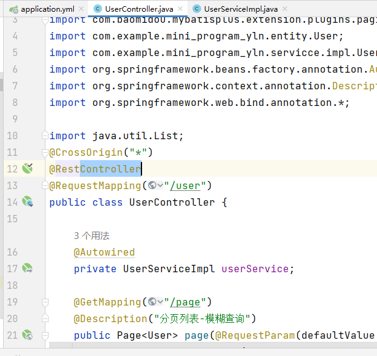Click the @CrossOrigin annotation
The width and height of the screenshot is (377, 356).
click(x=86, y=153)
